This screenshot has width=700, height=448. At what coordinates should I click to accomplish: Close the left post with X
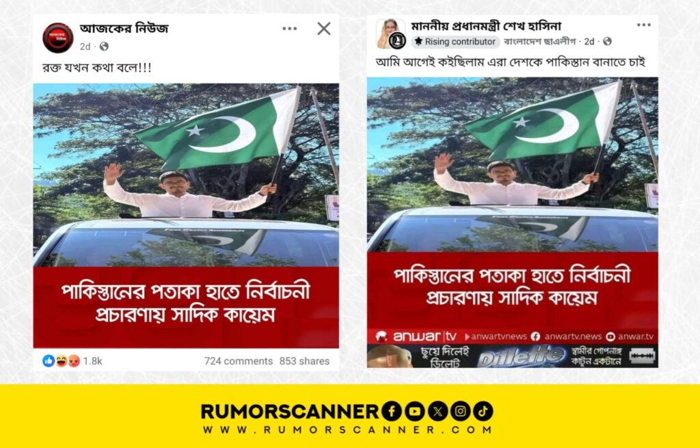(x=323, y=29)
